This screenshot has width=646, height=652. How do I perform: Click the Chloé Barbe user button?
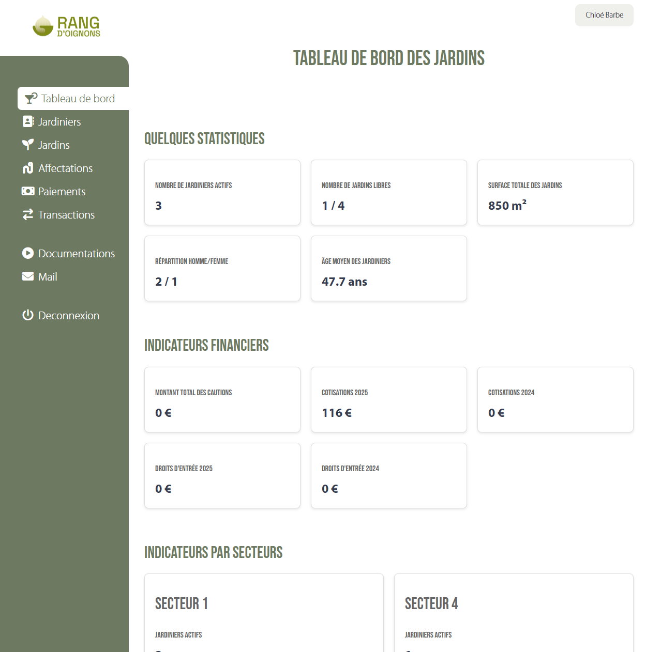604,15
